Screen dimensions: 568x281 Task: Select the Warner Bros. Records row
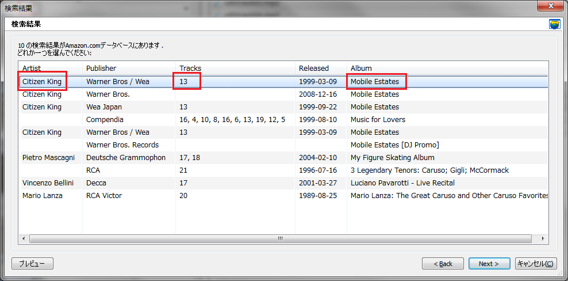tap(283, 145)
